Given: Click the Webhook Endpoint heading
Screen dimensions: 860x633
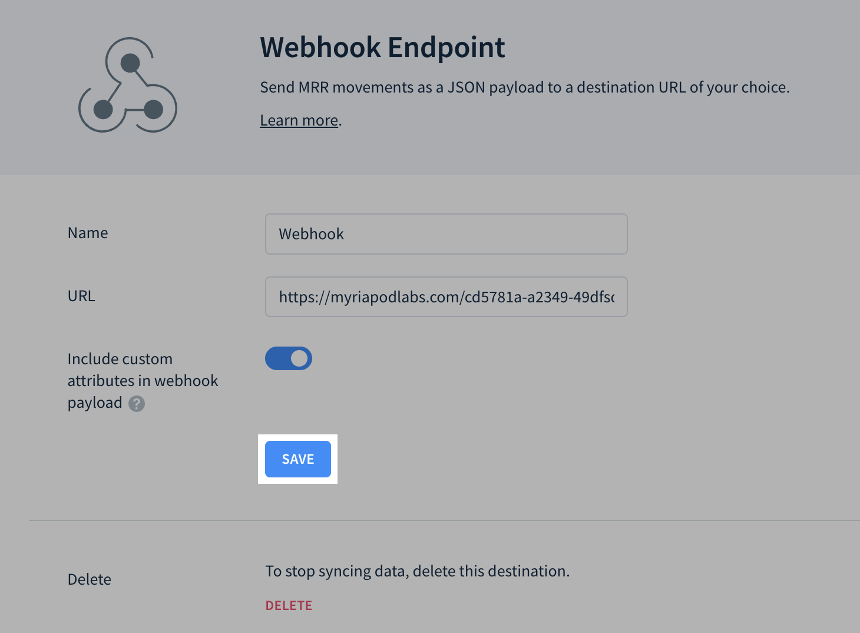Looking at the screenshot, I should coord(382,47).
